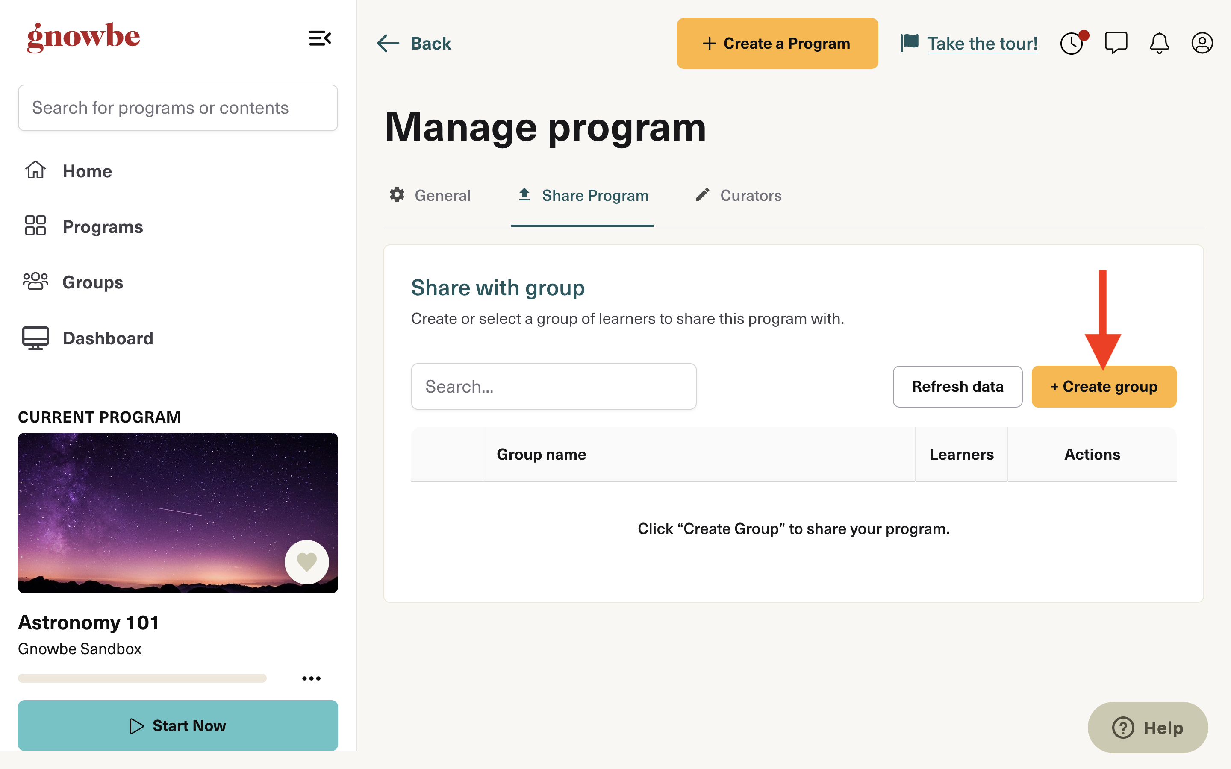This screenshot has width=1231, height=769.
Task: Click the Learners column header
Action: [961, 454]
